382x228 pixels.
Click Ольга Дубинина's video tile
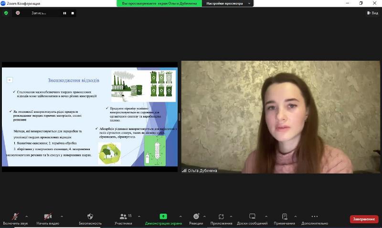click(x=280, y=117)
